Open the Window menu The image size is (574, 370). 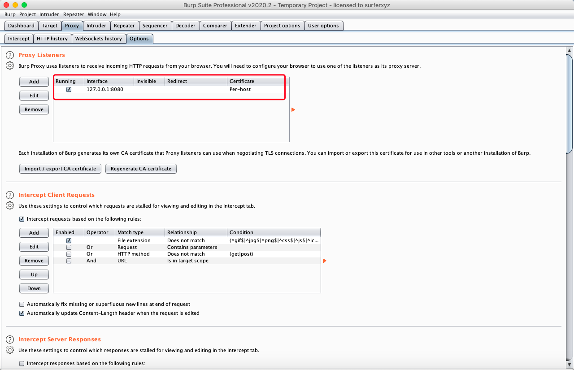click(x=97, y=14)
